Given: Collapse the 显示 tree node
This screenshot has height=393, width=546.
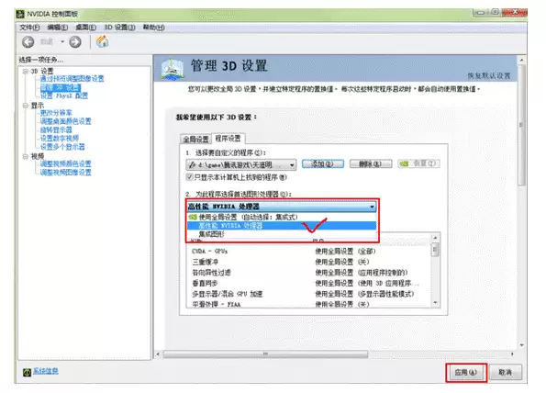Looking at the screenshot, I should (x=25, y=106).
